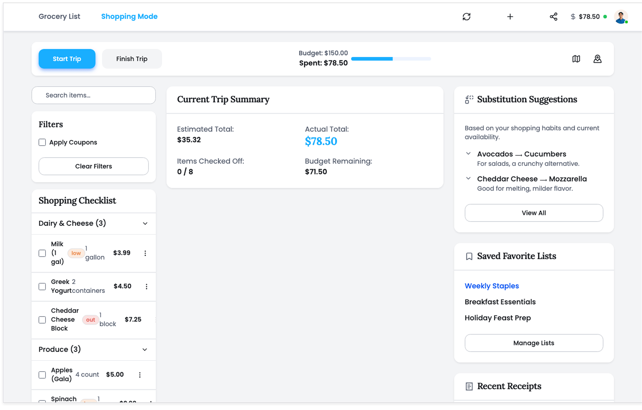Click the plus add item icon
Image resolution: width=642 pixels, height=410 pixels.
click(x=510, y=17)
